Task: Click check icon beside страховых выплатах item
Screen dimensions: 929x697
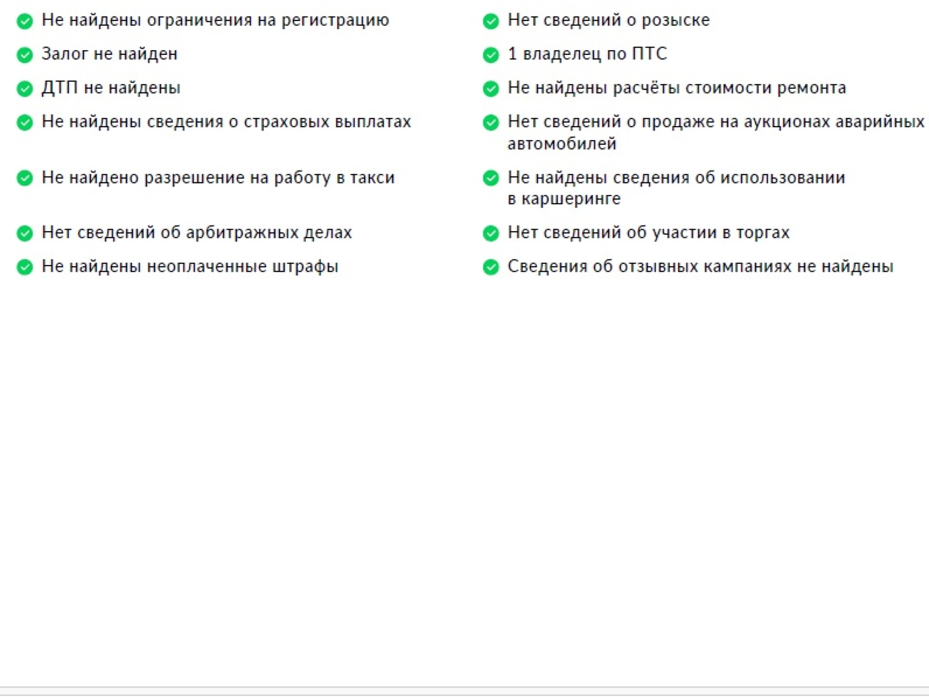Action: pos(25,123)
